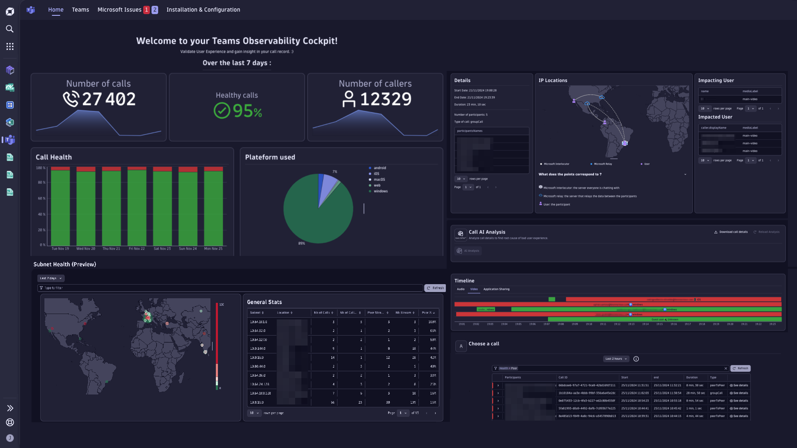Select the search icon in the left sidebar
This screenshot has height=448, width=797.
pos(10,29)
